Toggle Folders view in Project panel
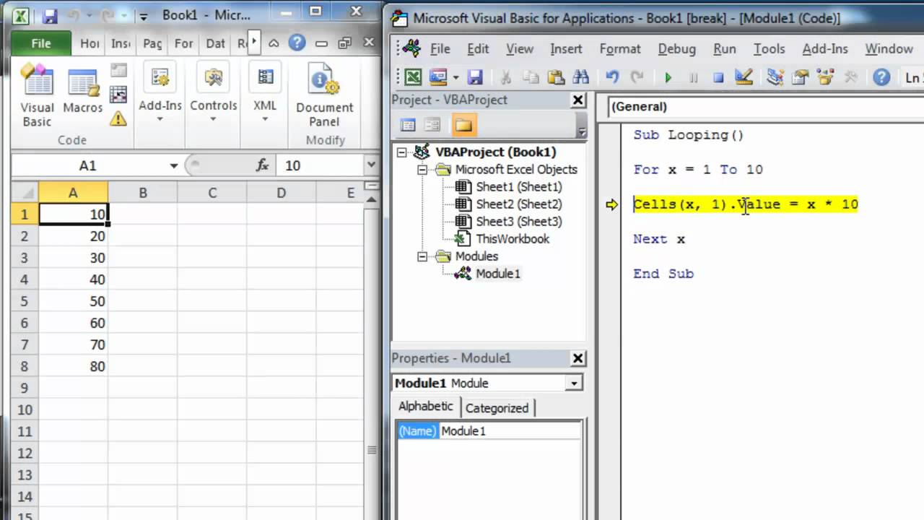The image size is (924, 520). pos(463,126)
